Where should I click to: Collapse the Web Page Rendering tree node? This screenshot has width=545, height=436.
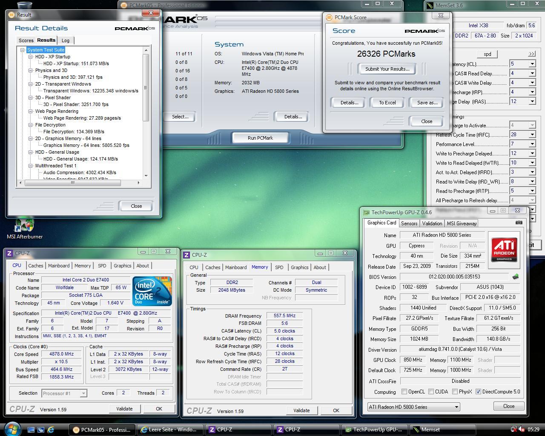tap(31, 111)
